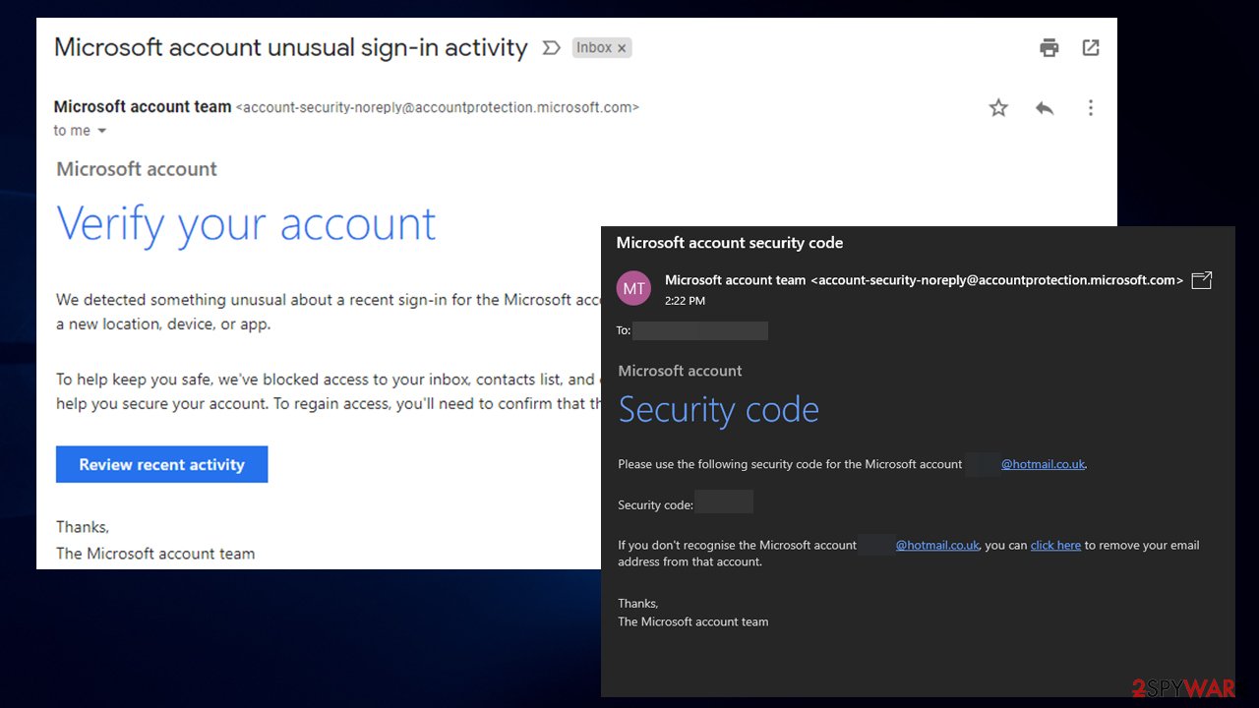Click the Gmail sender name 'Microsoft account team'

[143, 107]
